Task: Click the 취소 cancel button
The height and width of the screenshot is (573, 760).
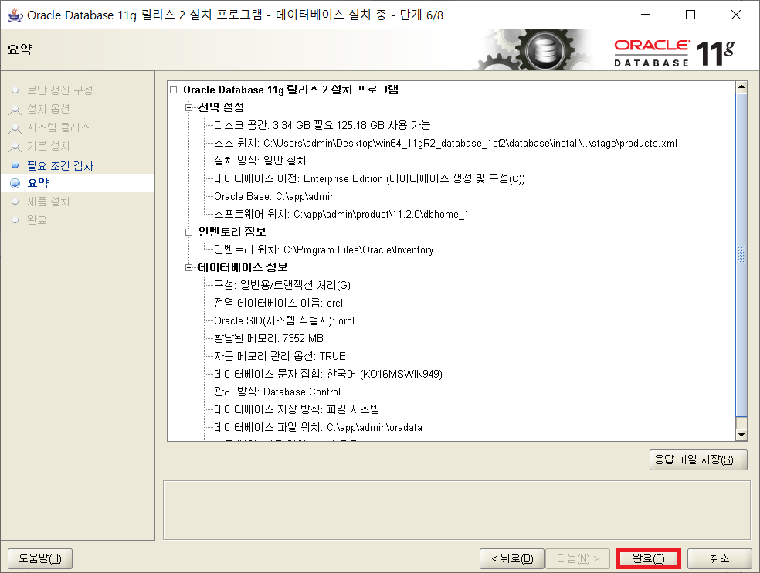Action: pos(719,558)
